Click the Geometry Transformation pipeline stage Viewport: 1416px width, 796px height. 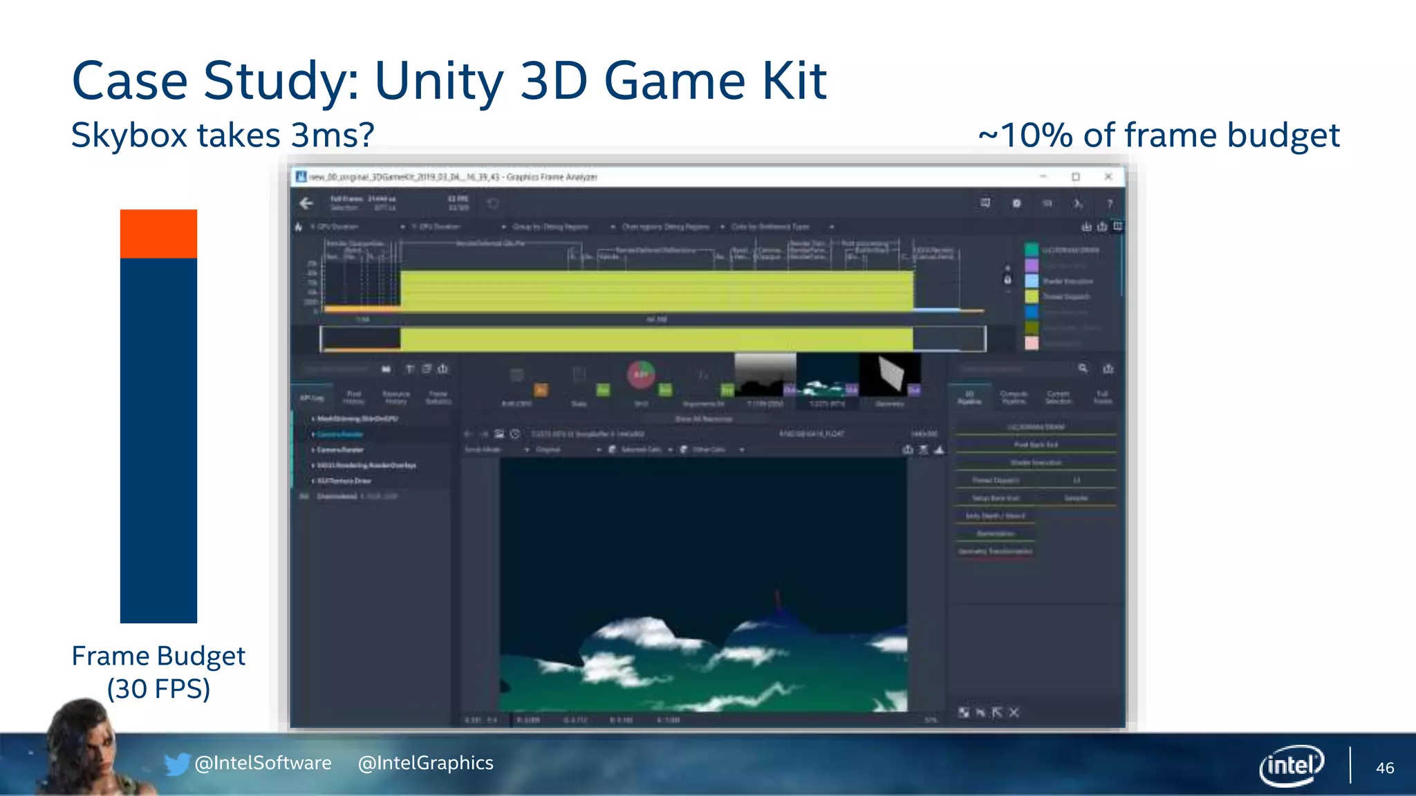point(996,551)
